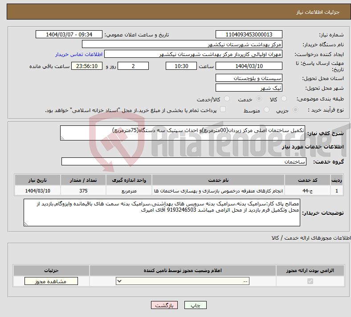Click the deadline time field 10:30
This screenshot has width=351, height=317.
(181, 66)
